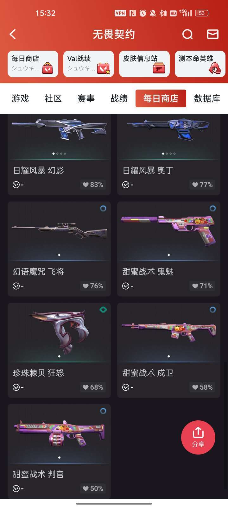
Task: Tap the back arrow icon
Action: pos(13,34)
